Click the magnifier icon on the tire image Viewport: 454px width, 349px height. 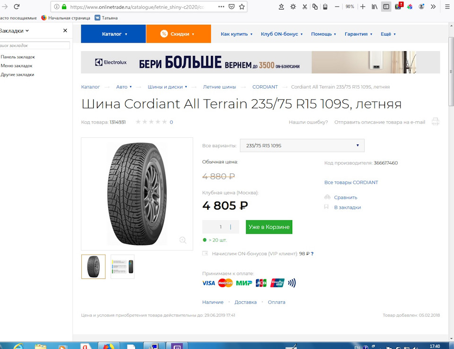coord(183,240)
